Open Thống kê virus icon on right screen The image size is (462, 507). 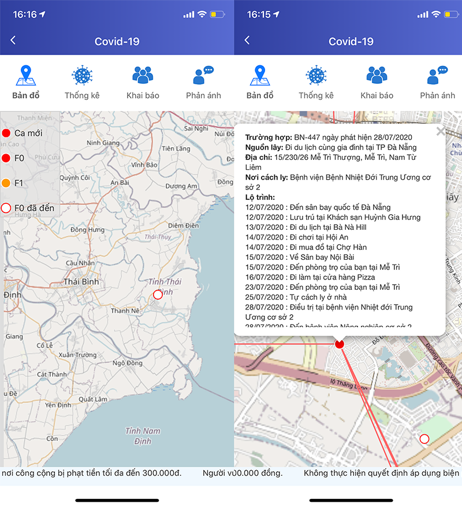pyautogui.click(x=316, y=76)
